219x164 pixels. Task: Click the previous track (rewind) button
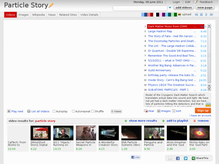(x=196, y=14)
